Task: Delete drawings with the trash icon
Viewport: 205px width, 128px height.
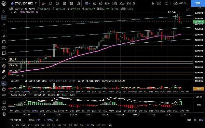Action: click(x=4, y=114)
